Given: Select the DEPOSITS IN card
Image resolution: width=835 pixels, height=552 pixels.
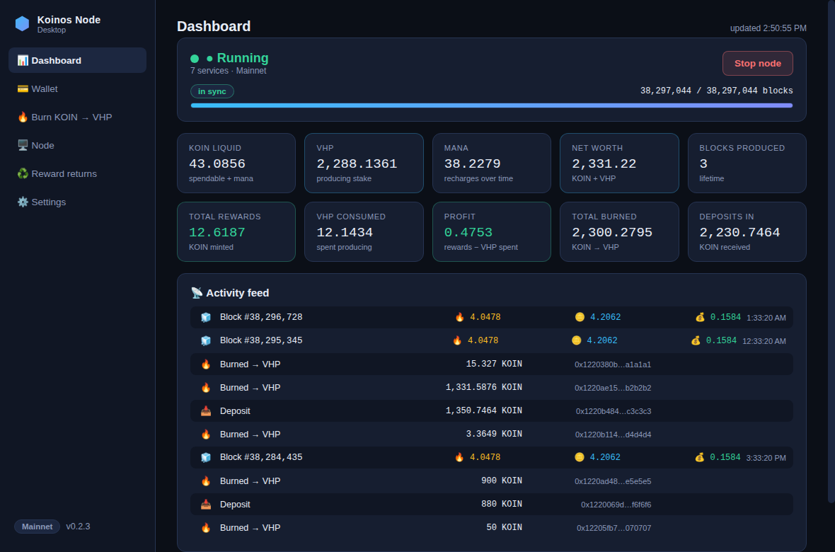Looking at the screenshot, I should click(747, 232).
